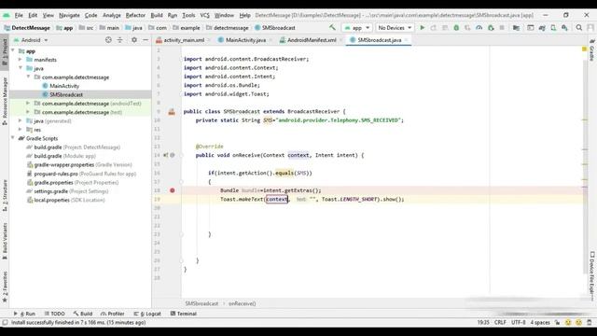
Task: Toggle the Build Variants side tab
Action: (5, 241)
